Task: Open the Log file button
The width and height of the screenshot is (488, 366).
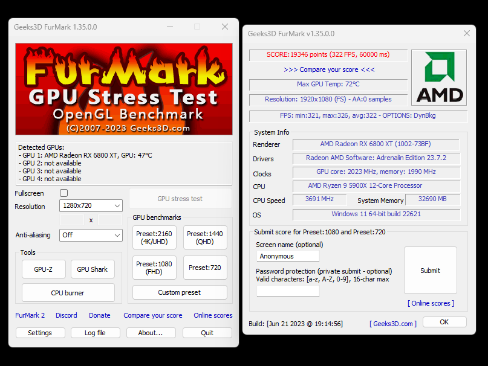Action: tap(95, 333)
